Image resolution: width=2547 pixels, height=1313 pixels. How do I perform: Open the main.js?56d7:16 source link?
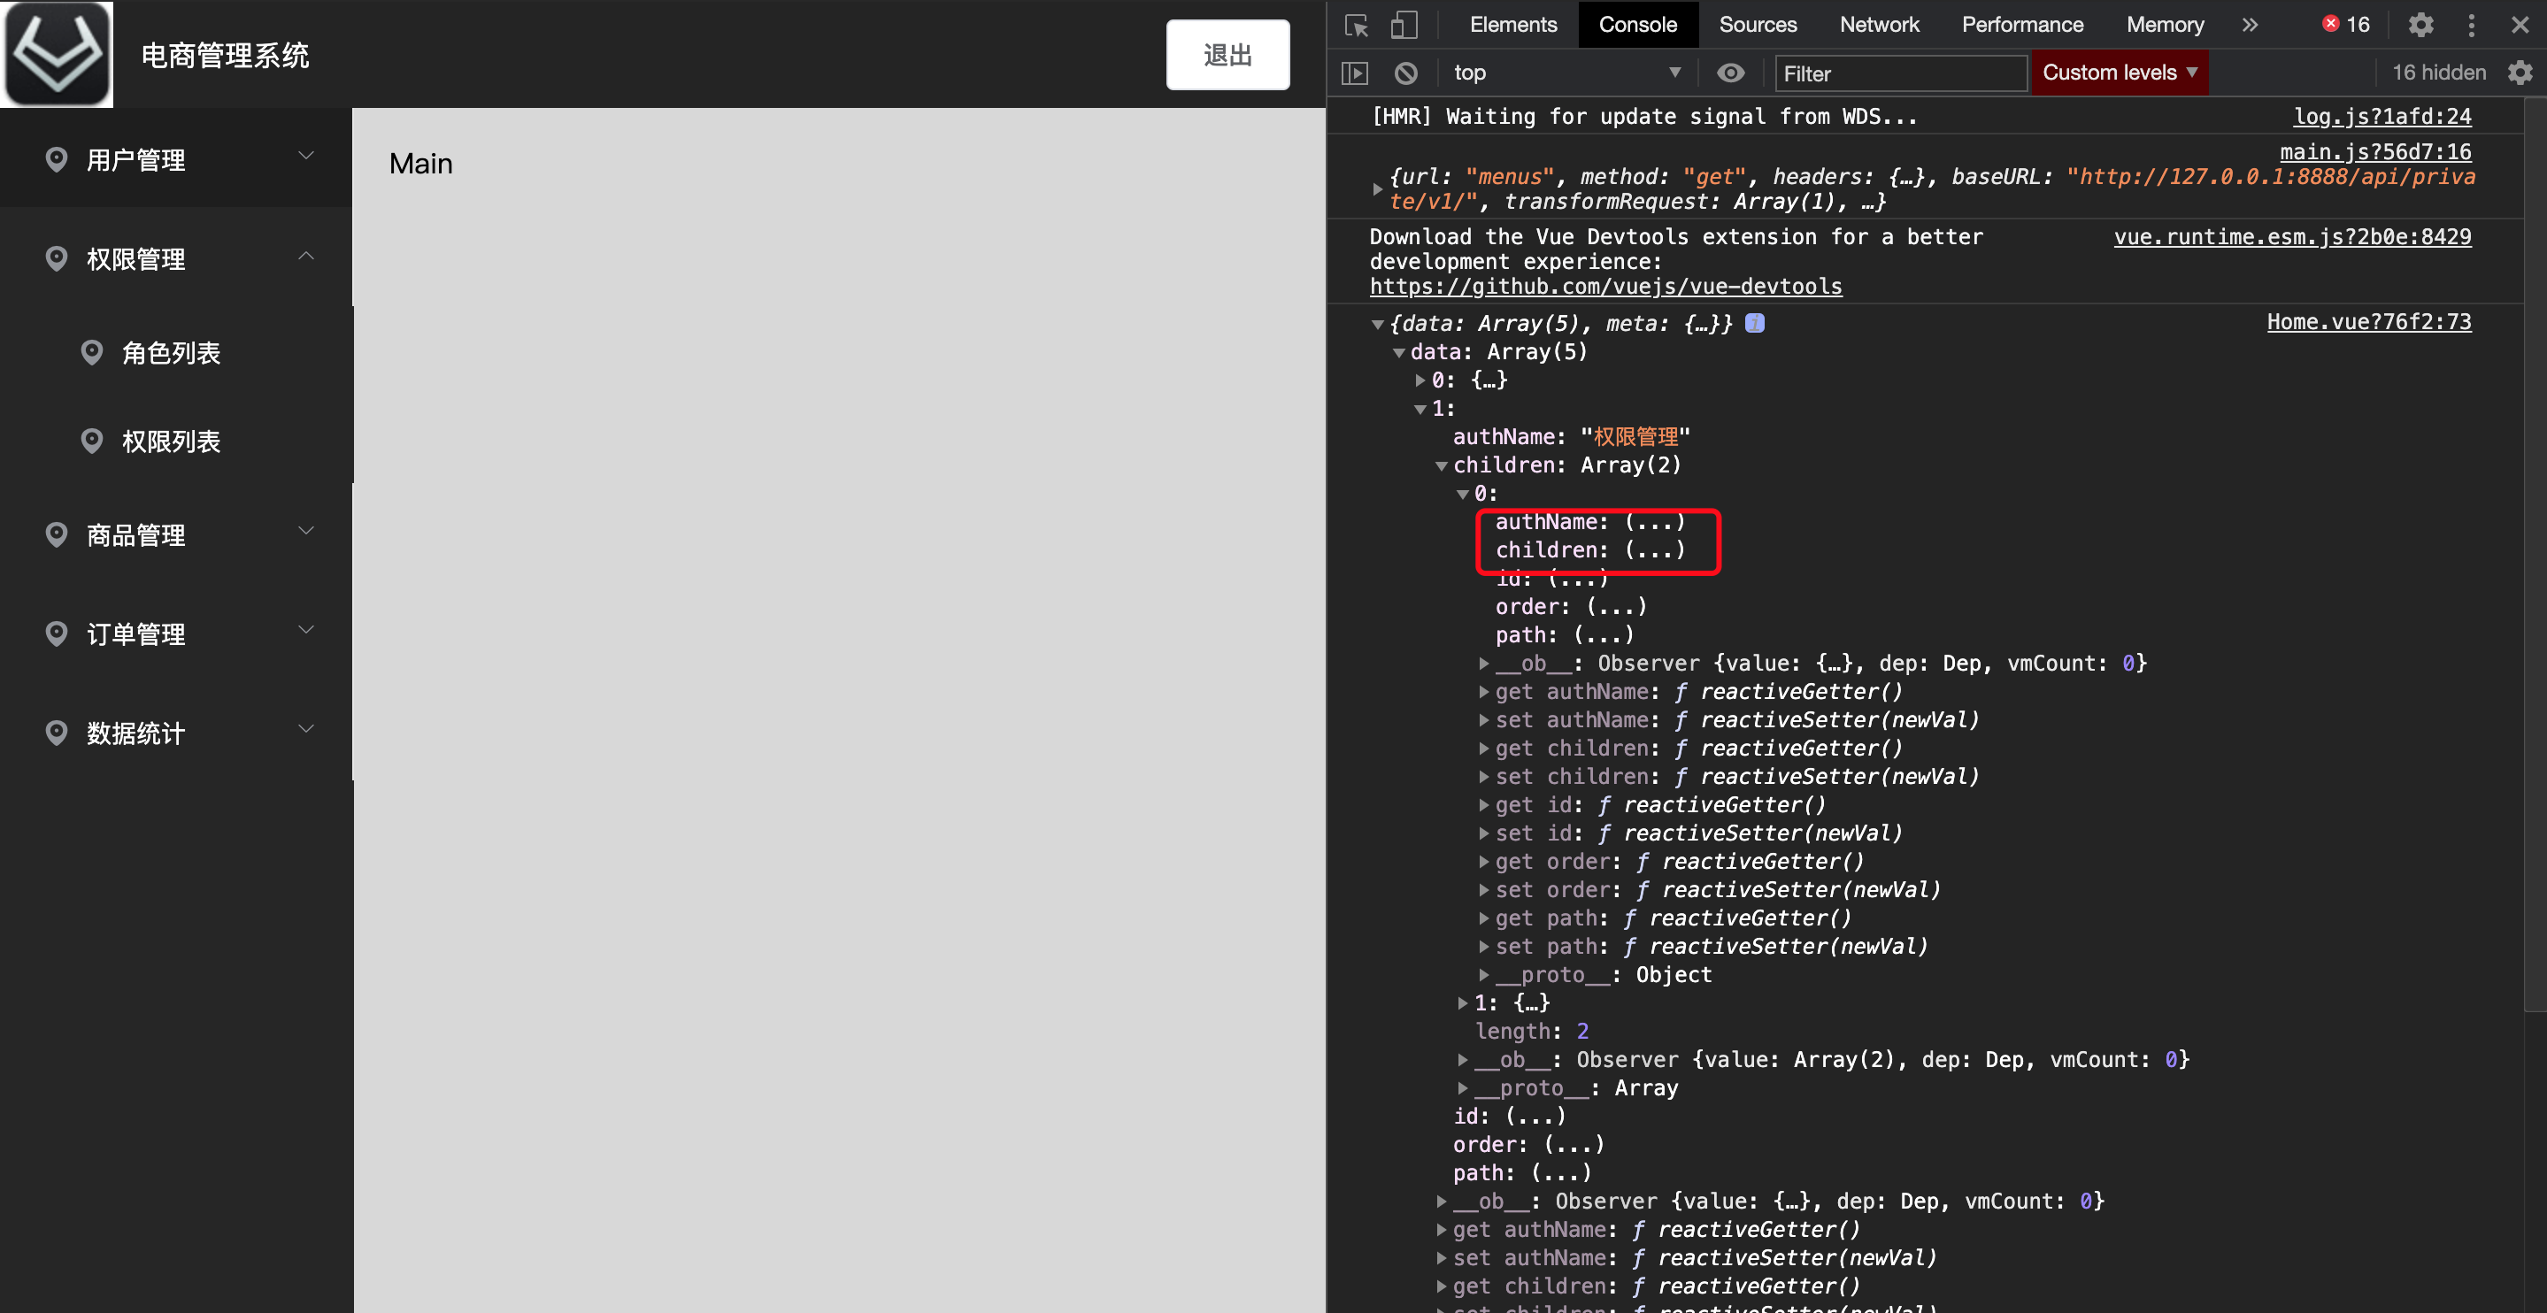(2375, 152)
